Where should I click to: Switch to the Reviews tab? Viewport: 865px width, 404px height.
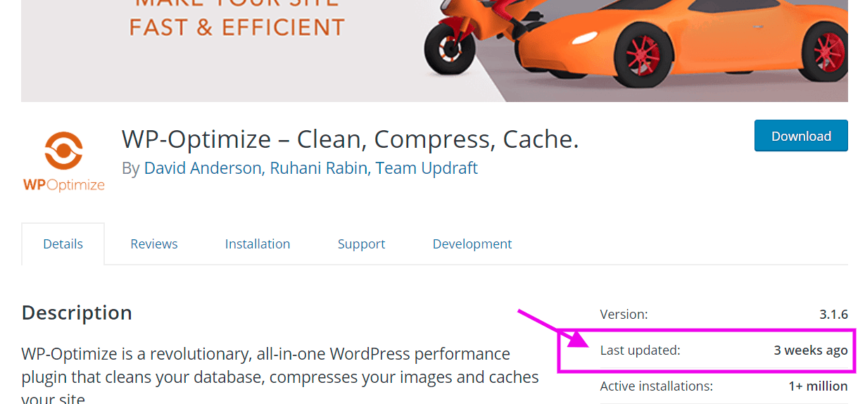click(154, 244)
